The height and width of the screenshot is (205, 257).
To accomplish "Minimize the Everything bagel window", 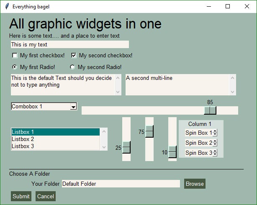I will coord(209,6).
